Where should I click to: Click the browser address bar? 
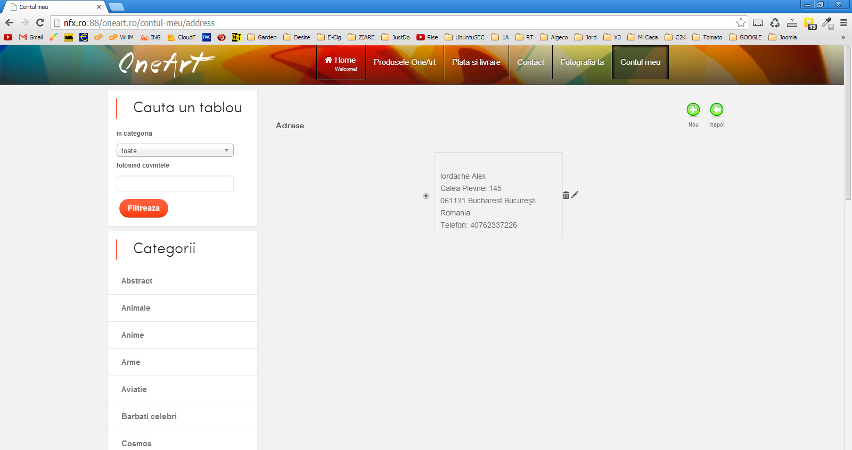tap(394, 23)
